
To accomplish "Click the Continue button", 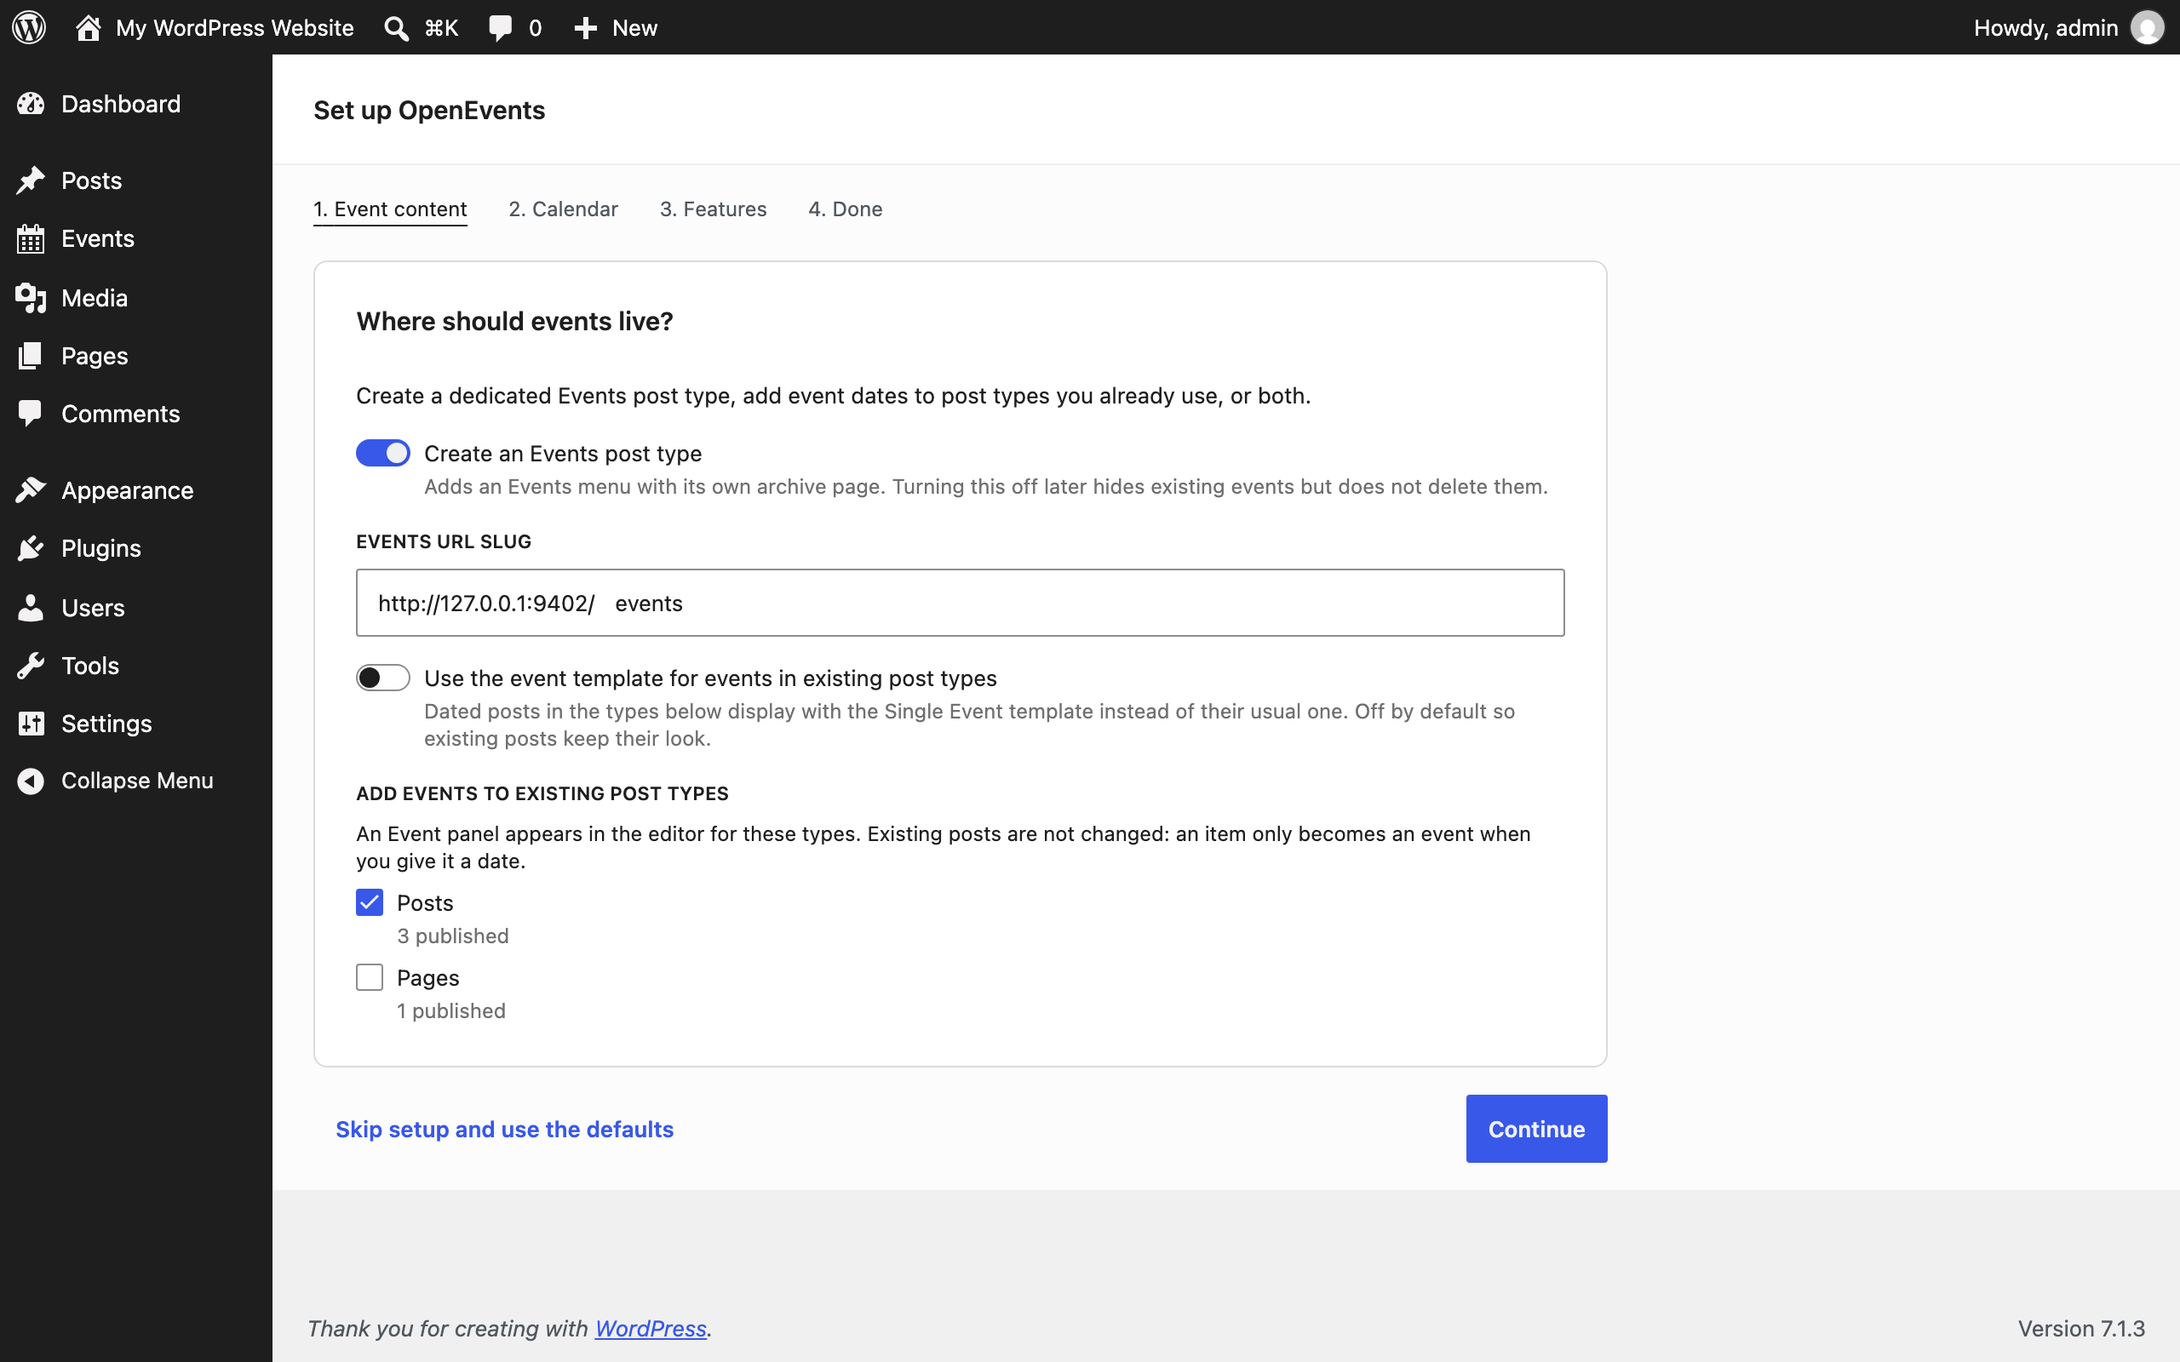I will click(1536, 1129).
